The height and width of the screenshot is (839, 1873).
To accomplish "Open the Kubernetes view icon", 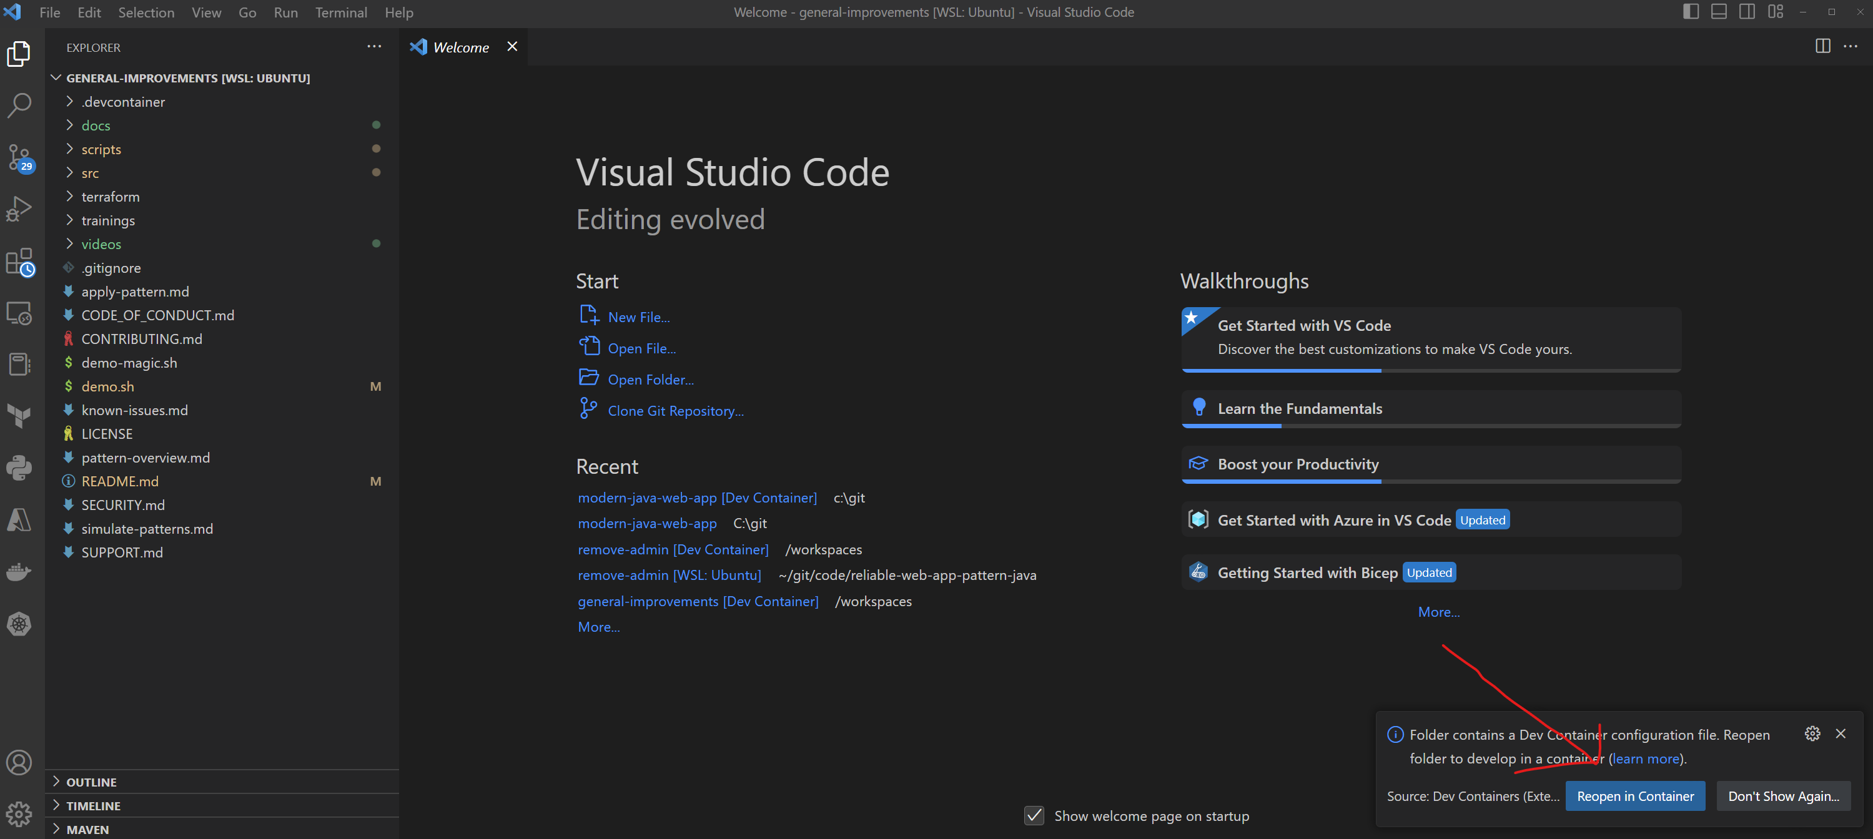I will tap(19, 624).
